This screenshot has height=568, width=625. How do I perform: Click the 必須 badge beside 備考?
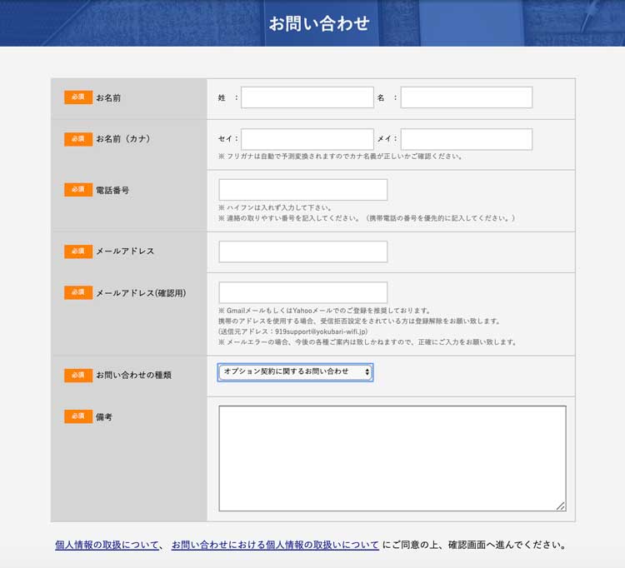coord(78,416)
